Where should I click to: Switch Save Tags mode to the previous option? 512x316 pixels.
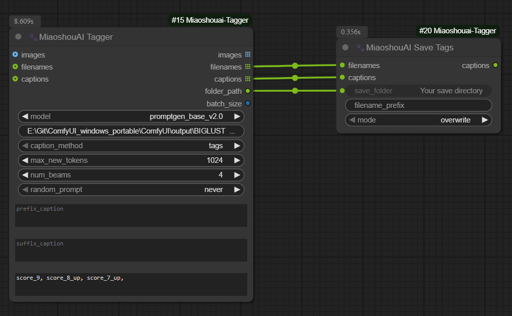click(x=352, y=120)
